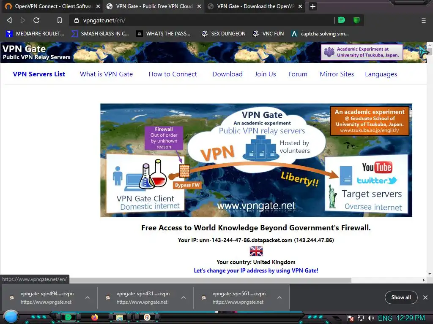The height and width of the screenshot is (324, 433).
Task: Open File Explorer from the taskbar
Action: click(x=120, y=317)
